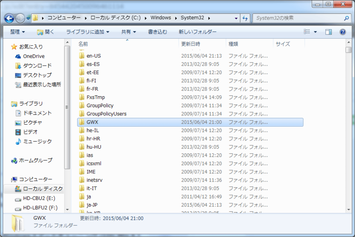
Task: Click the search magnifier icon
Action: (x=347, y=18)
